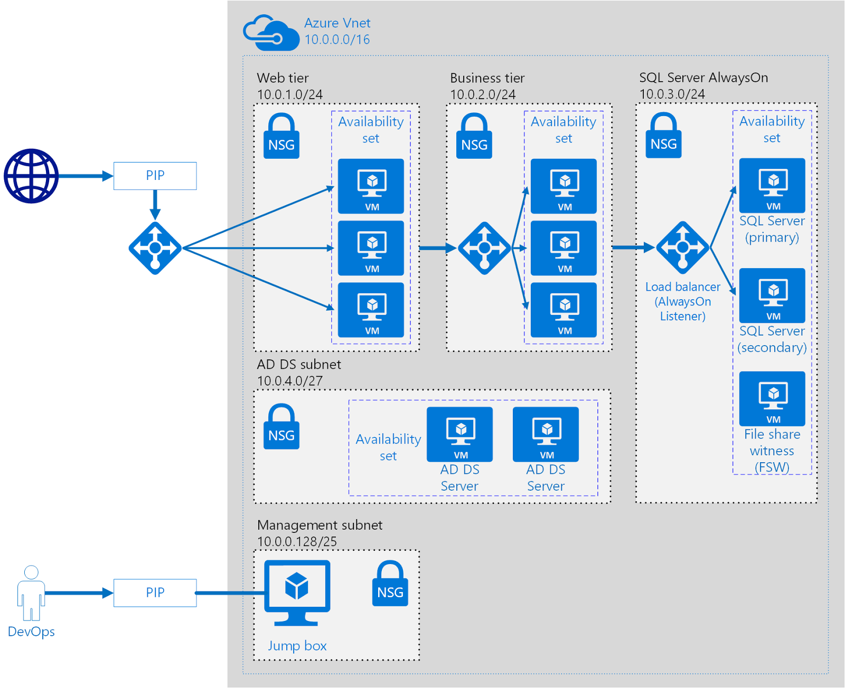Click the DevOps caption
The height and width of the screenshot is (688, 845).
pyautogui.click(x=31, y=632)
